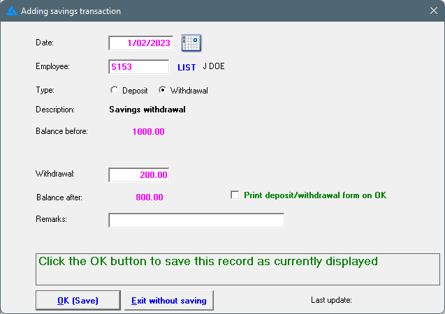Click the Last update label

(x=331, y=300)
